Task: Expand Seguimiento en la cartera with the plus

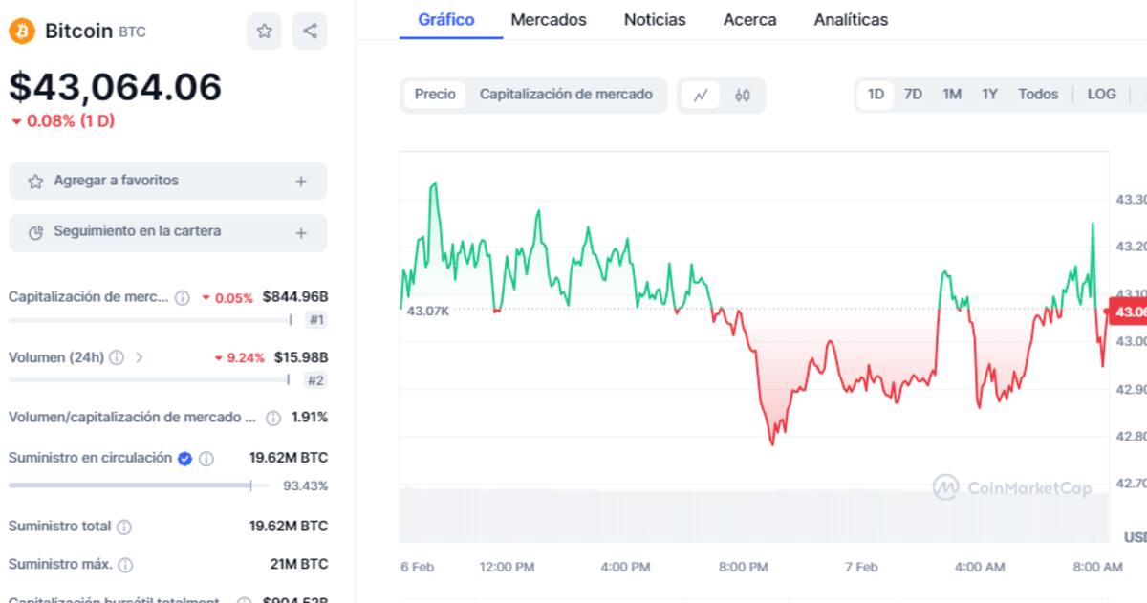Action: click(x=300, y=232)
